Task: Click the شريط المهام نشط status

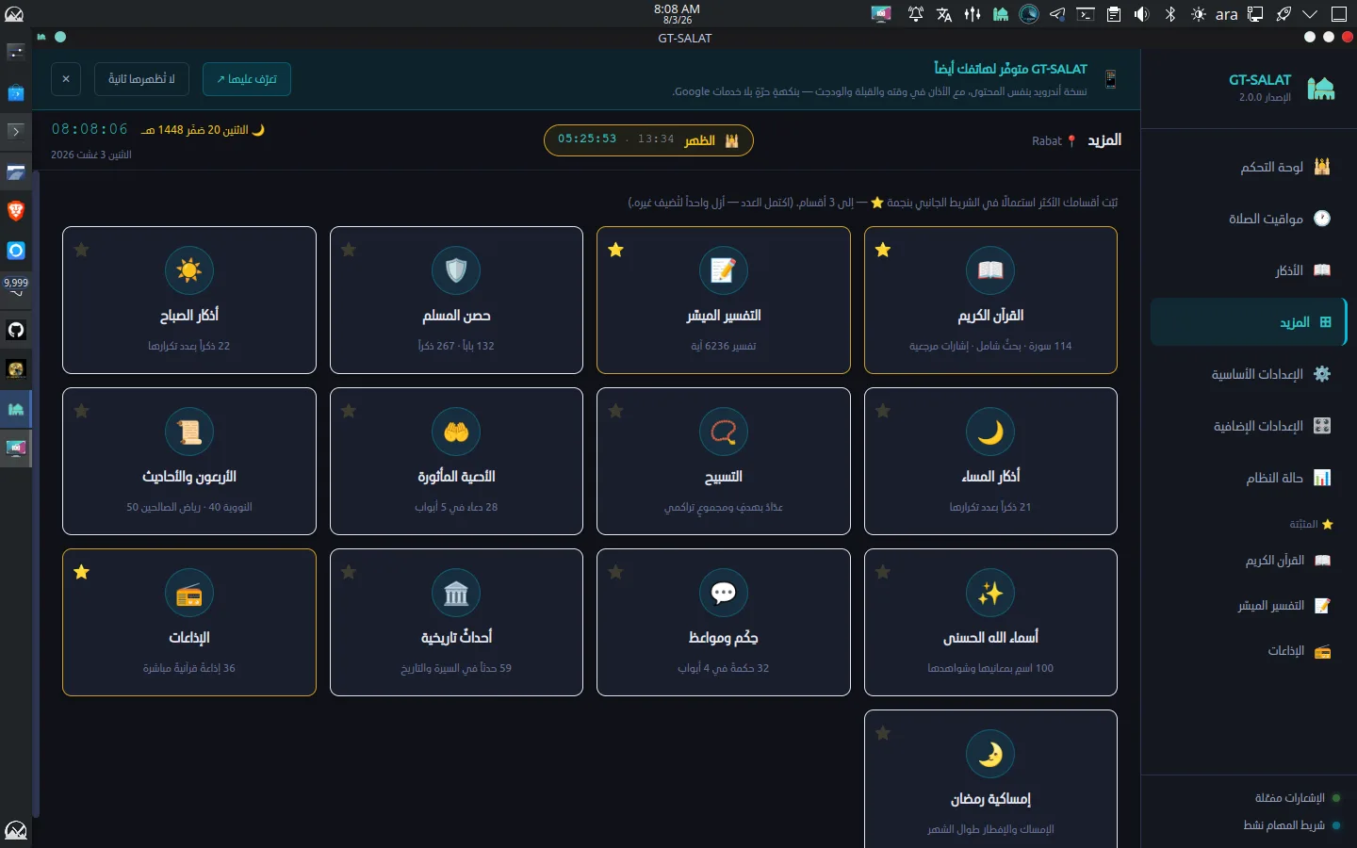Action: (1292, 825)
